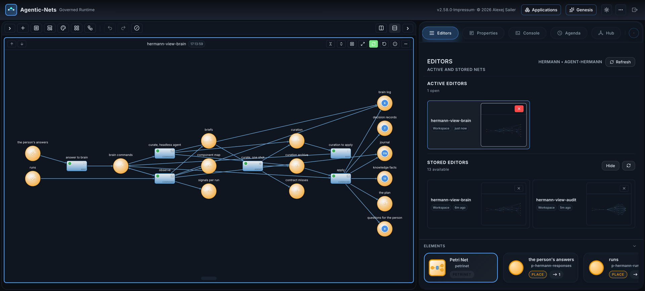
Task: Switch to the Properties tab
Action: click(x=483, y=33)
